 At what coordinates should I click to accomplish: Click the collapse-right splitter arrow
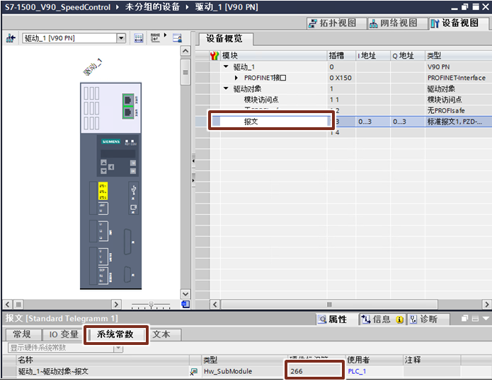pyautogui.click(x=193, y=180)
